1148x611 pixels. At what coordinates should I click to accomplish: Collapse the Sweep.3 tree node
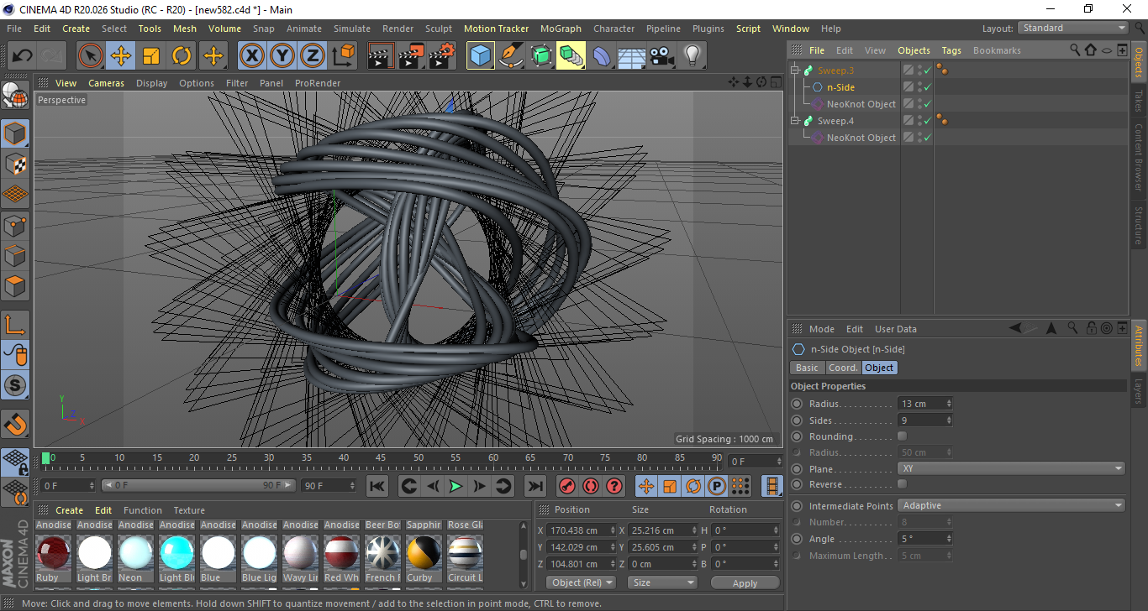795,70
